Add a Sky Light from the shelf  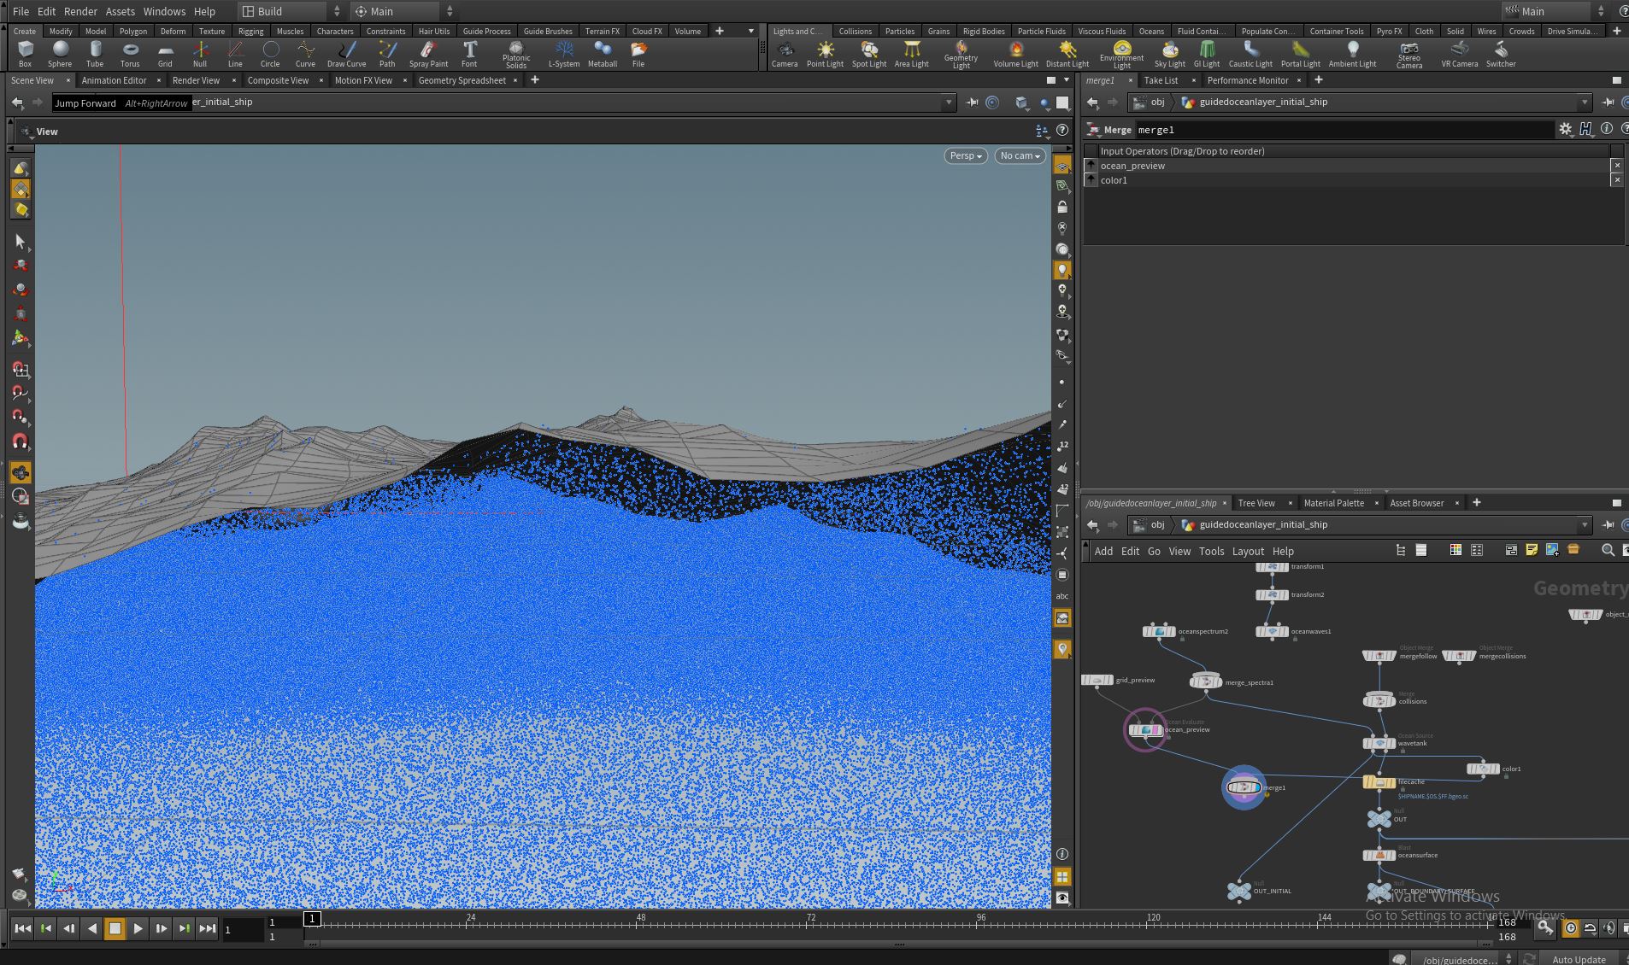[1169, 54]
